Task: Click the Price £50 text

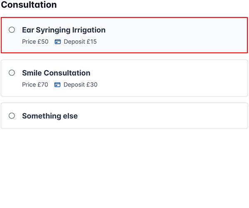Action: (x=35, y=42)
